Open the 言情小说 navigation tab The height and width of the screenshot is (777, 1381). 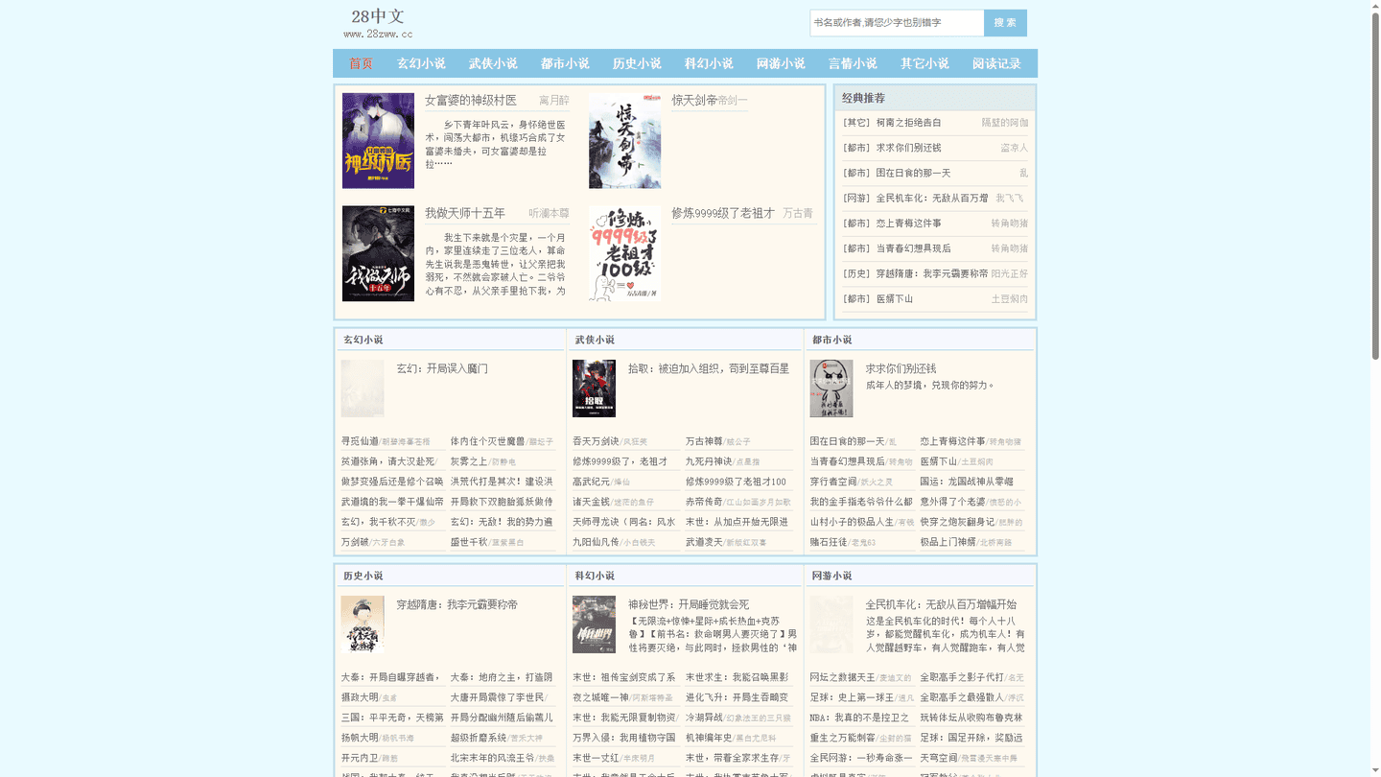[x=853, y=63]
